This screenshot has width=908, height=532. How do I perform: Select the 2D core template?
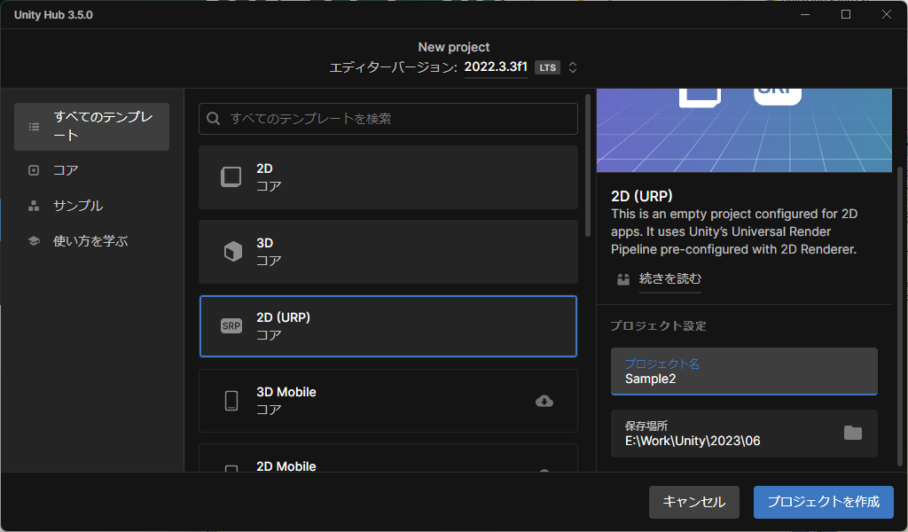388,177
